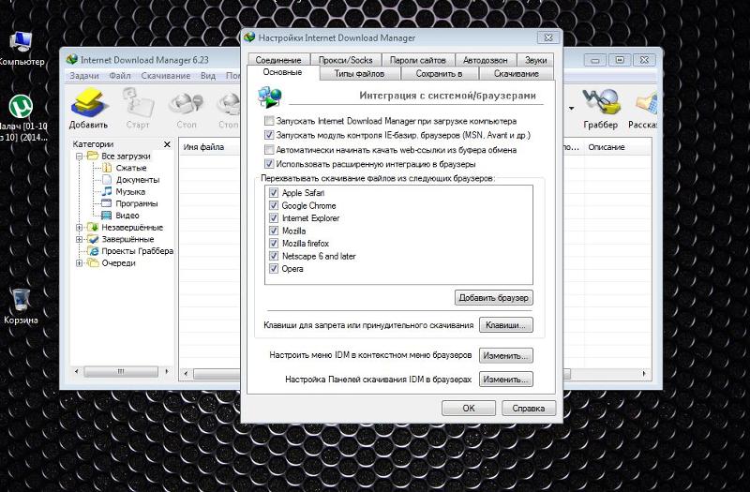Viewport: 750px width, 492px height.
Task: Toggle IE-based browsers control module checkbox
Action: [269, 135]
